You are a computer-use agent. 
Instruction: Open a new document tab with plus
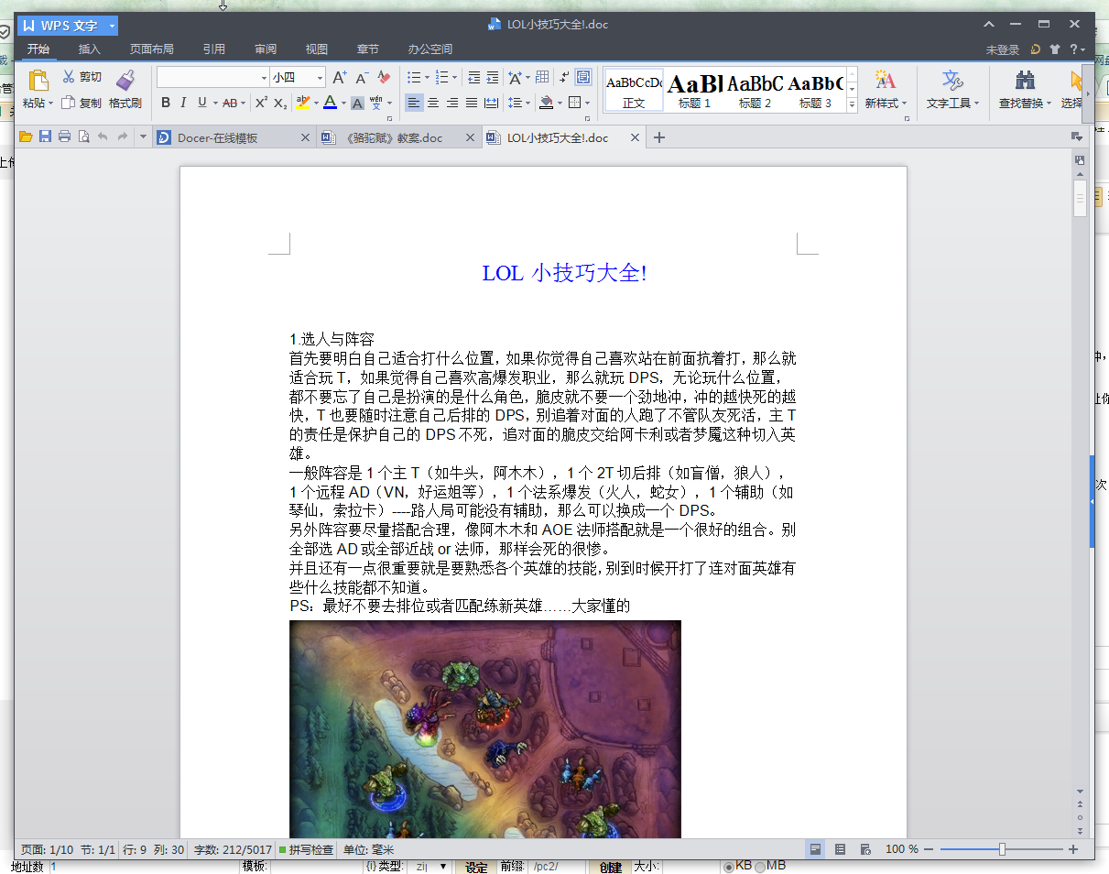pyautogui.click(x=658, y=138)
